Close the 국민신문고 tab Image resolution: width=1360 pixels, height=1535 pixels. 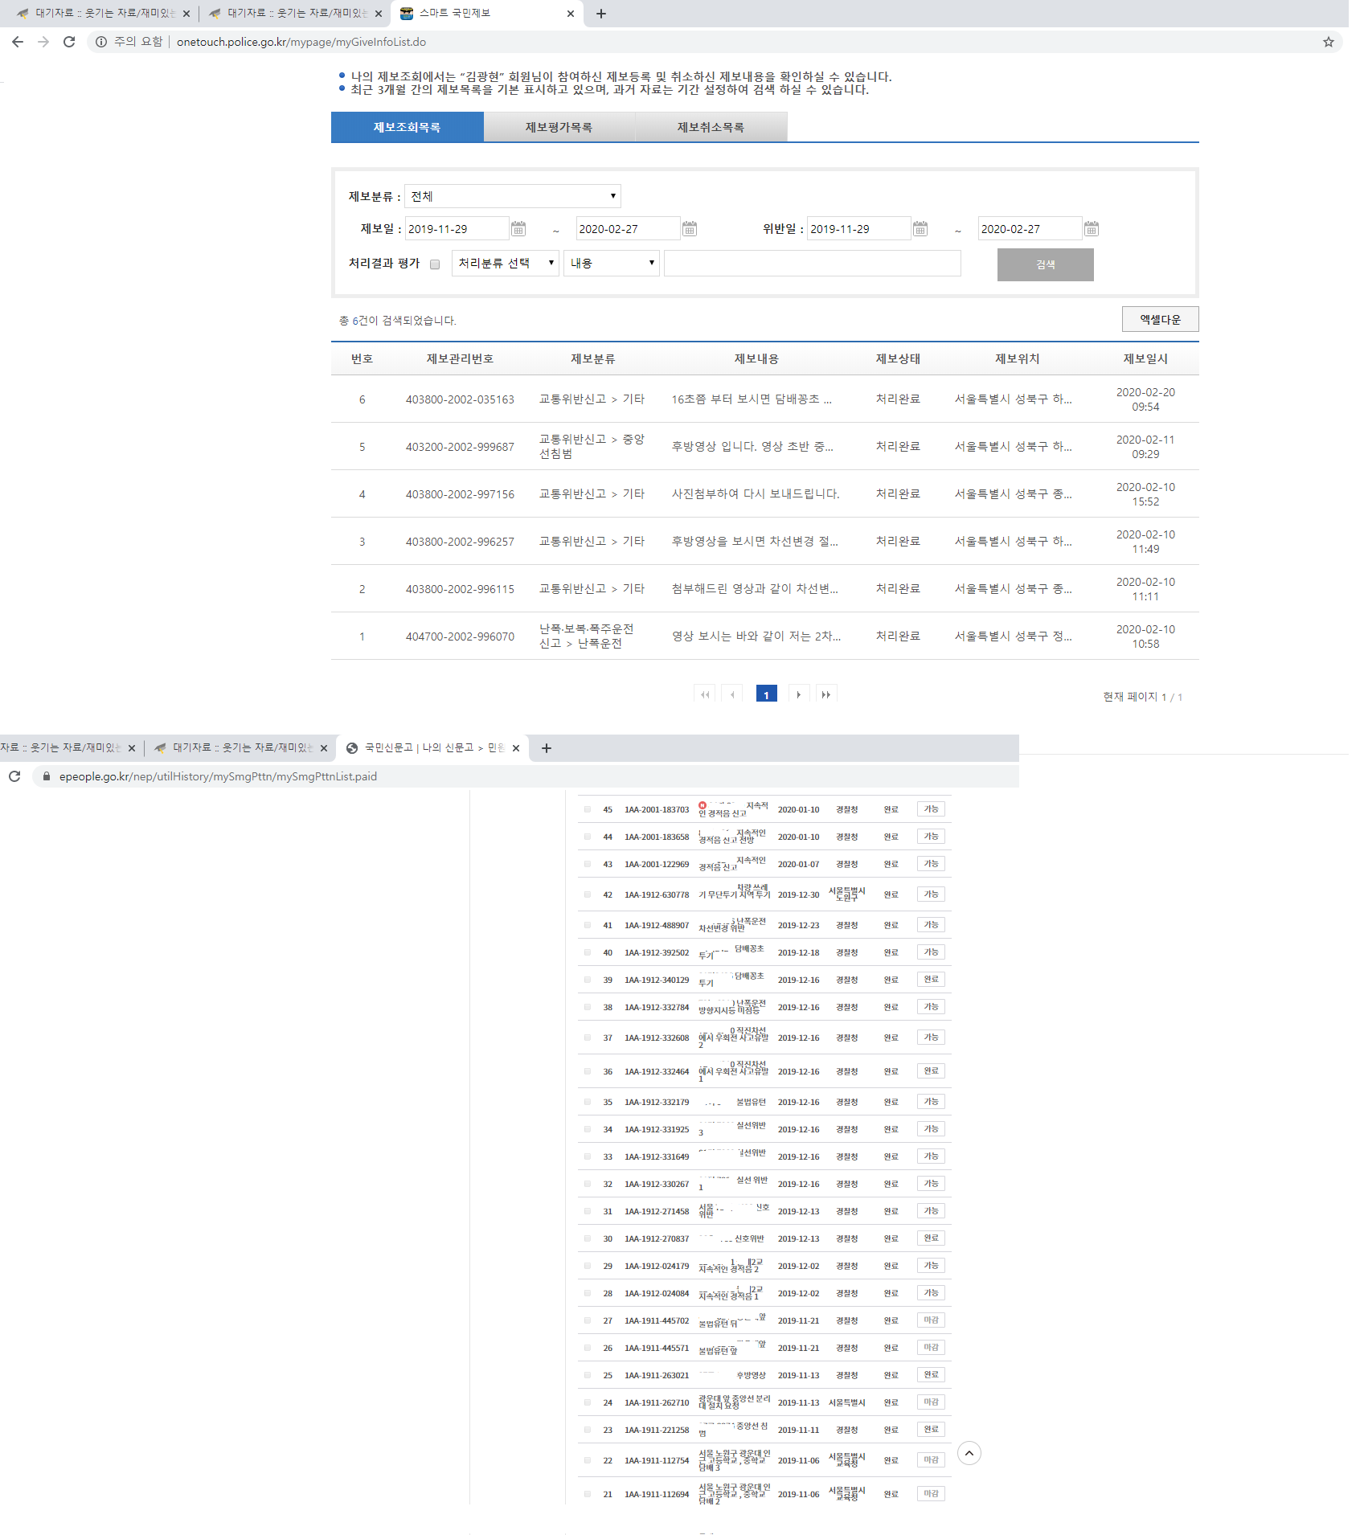(x=516, y=748)
